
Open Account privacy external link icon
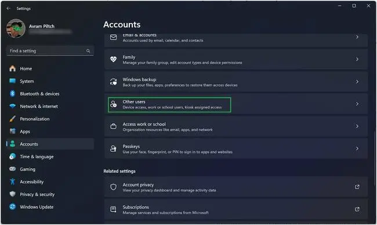click(x=357, y=187)
